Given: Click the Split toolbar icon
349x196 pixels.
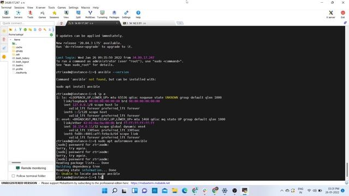Looking at the screenshot, I should pos(78,15).
